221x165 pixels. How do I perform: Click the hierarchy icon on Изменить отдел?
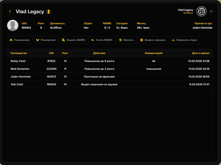173,40
